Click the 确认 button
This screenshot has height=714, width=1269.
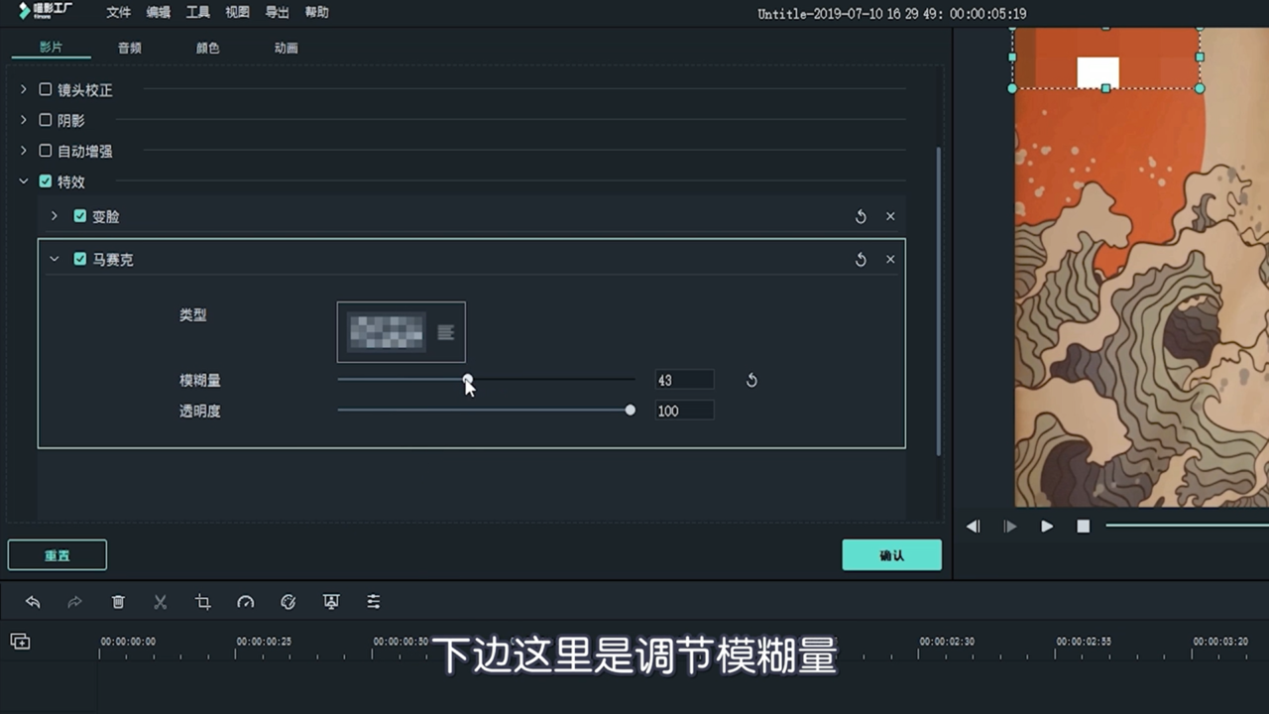pyautogui.click(x=891, y=555)
